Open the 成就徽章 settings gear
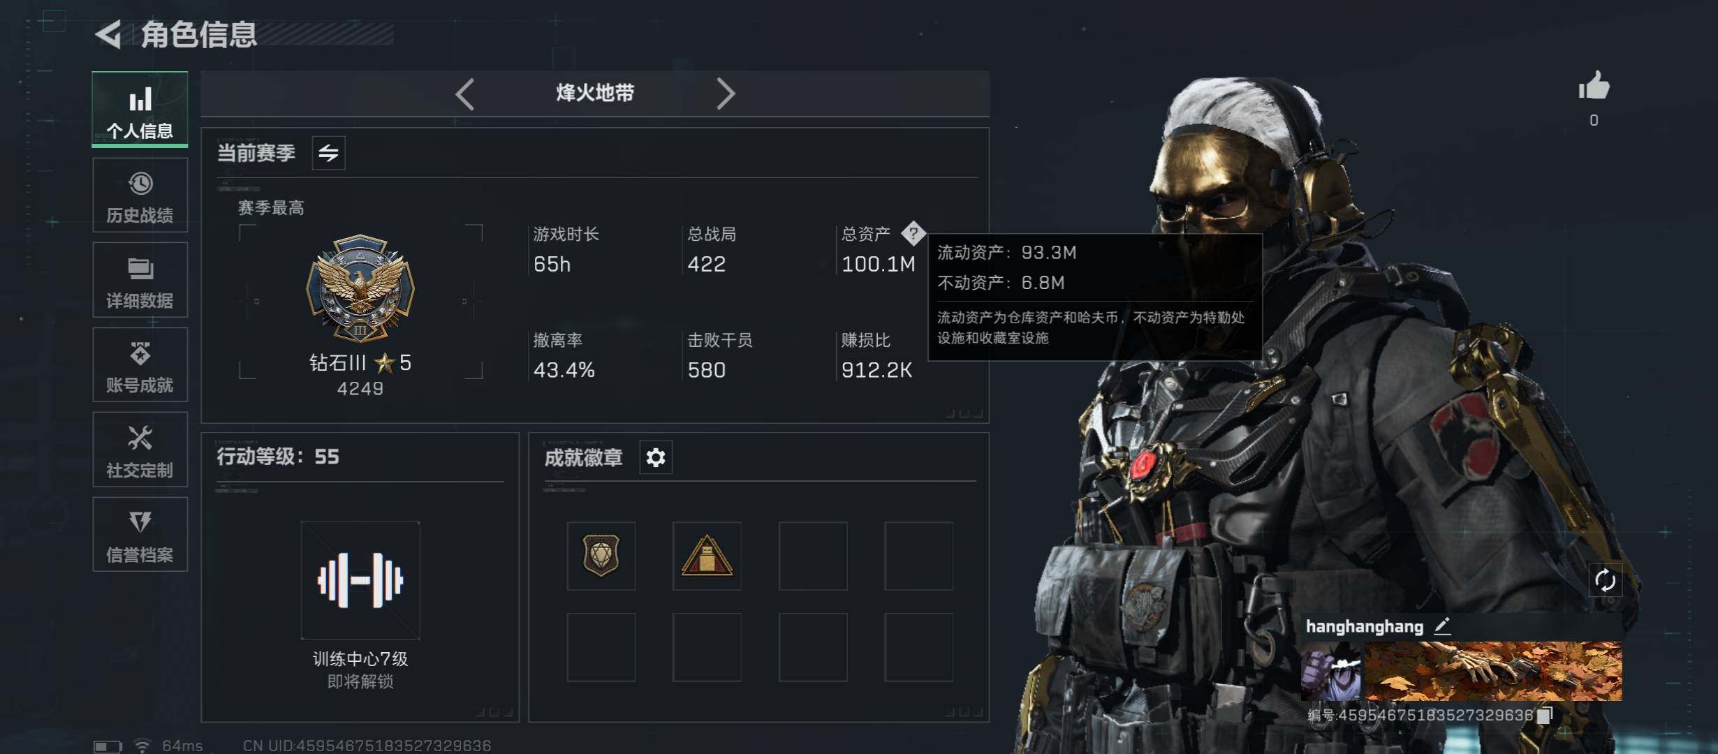The image size is (1718, 754). pos(656,458)
